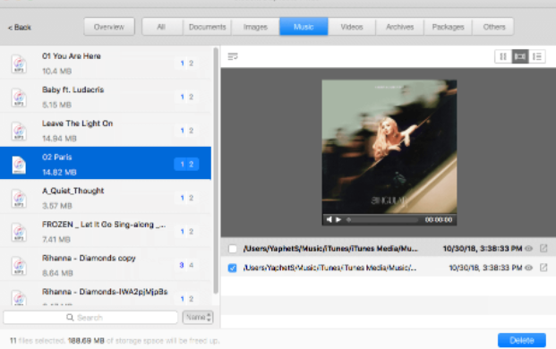Click count badge for Baby ft. Ludacris
Screen dimensions: 556x349
[x=186, y=97]
